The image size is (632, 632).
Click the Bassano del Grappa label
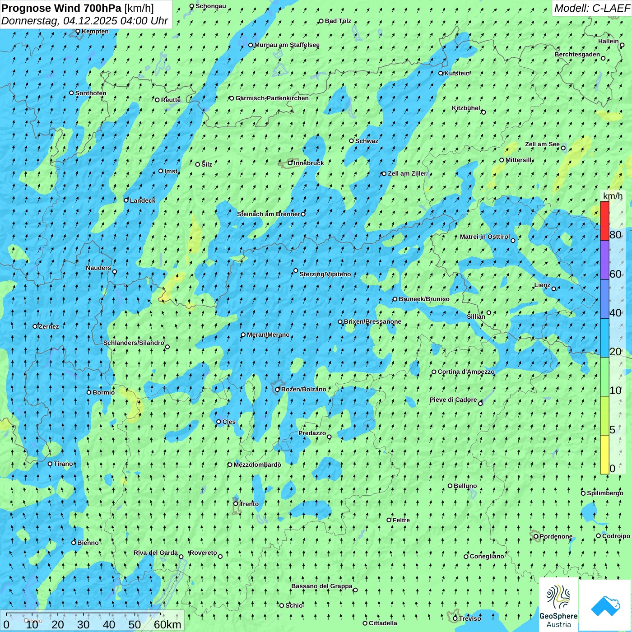click(321, 586)
